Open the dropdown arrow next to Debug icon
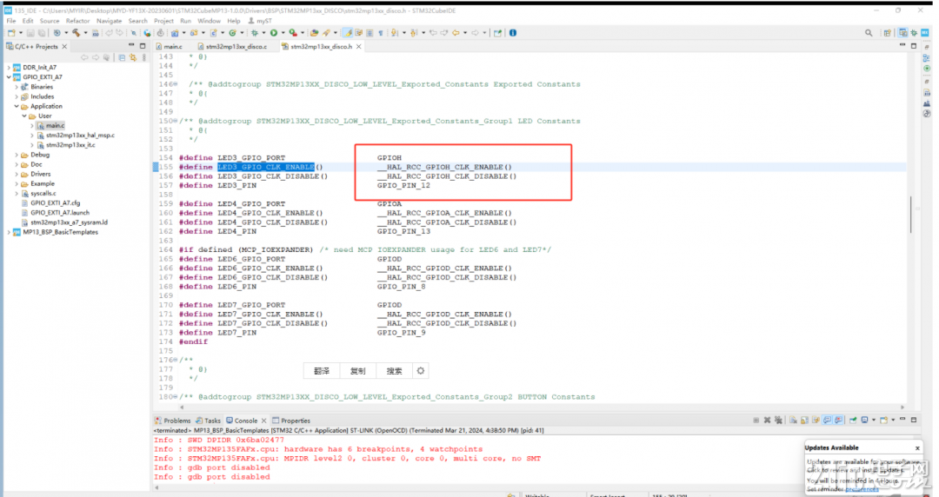 tap(263, 33)
